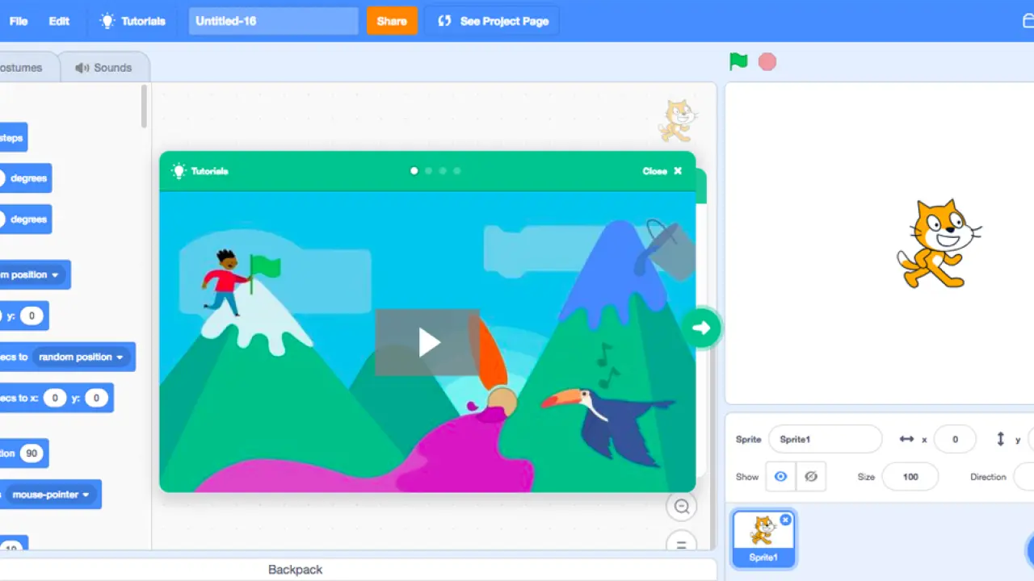The height and width of the screenshot is (581, 1034).
Task: Click the orange Share button
Action: pos(392,21)
